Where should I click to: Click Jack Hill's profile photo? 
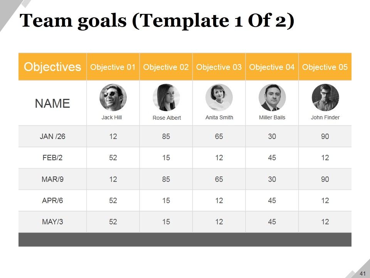(x=113, y=97)
